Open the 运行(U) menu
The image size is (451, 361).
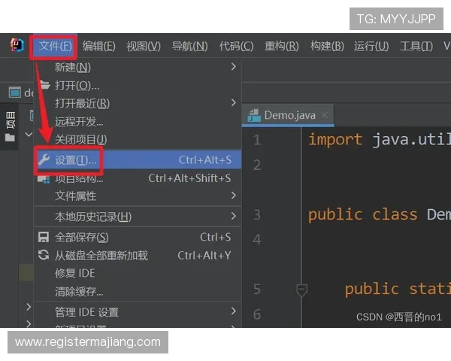point(371,46)
